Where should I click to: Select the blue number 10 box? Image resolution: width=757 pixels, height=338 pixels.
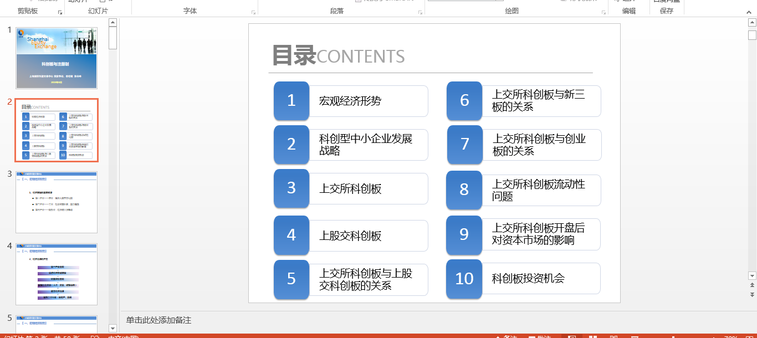pyautogui.click(x=464, y=279)
